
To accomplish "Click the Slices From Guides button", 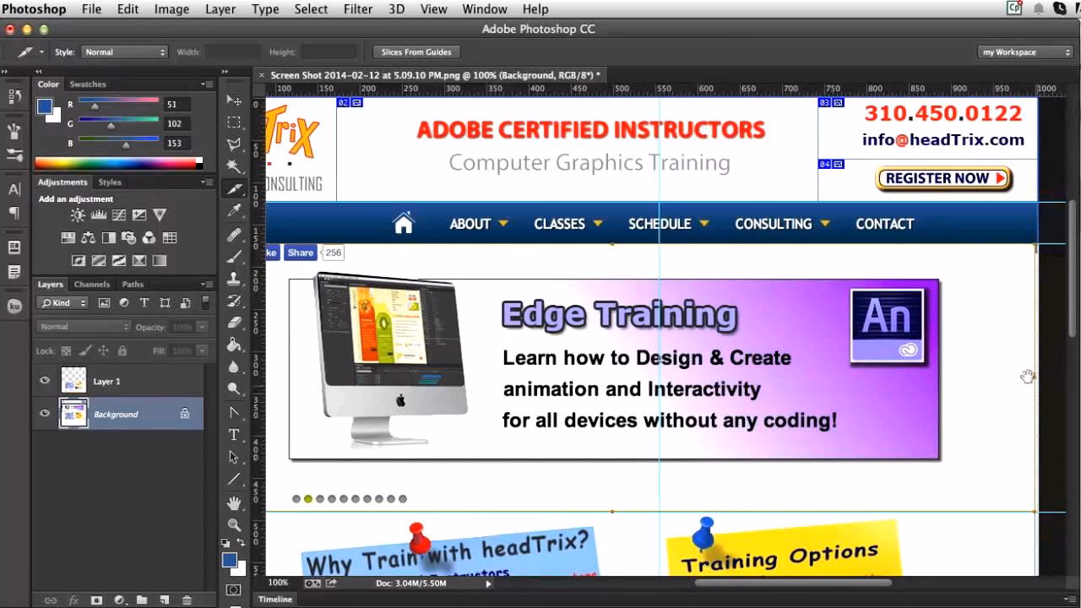I will point(416,52).
